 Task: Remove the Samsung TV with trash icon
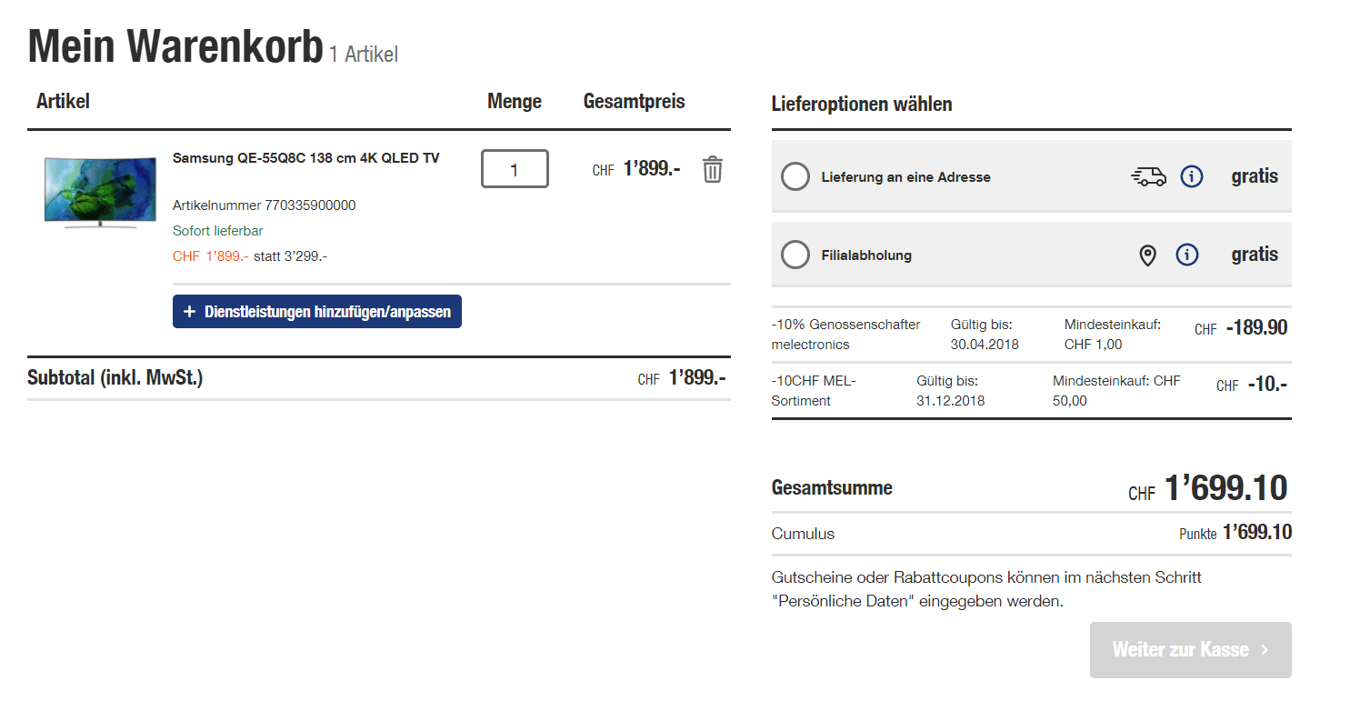pos(712,169)
